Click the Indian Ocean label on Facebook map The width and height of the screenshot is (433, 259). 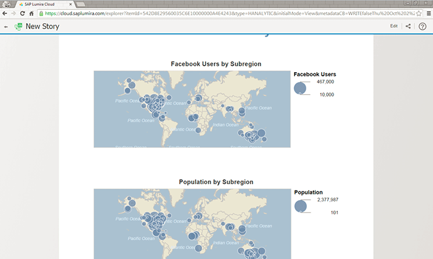(x=226, y=125)
